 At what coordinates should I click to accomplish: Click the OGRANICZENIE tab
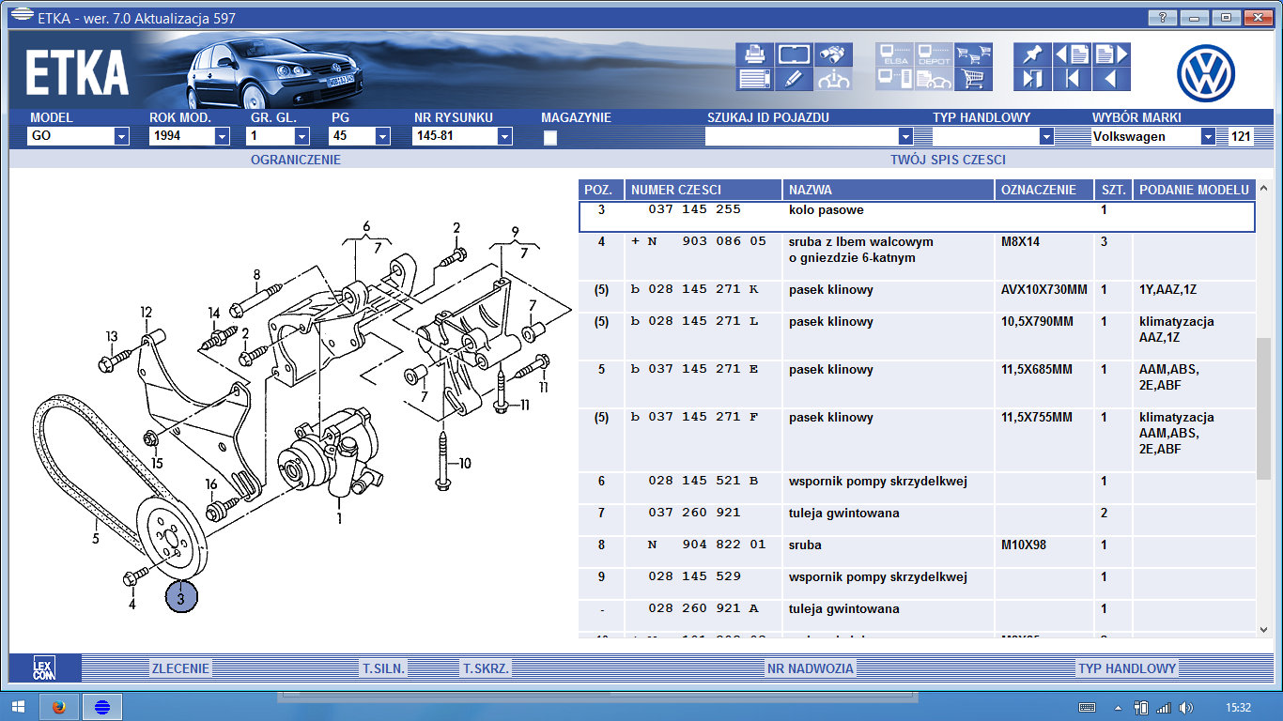[x=296, y=160]
